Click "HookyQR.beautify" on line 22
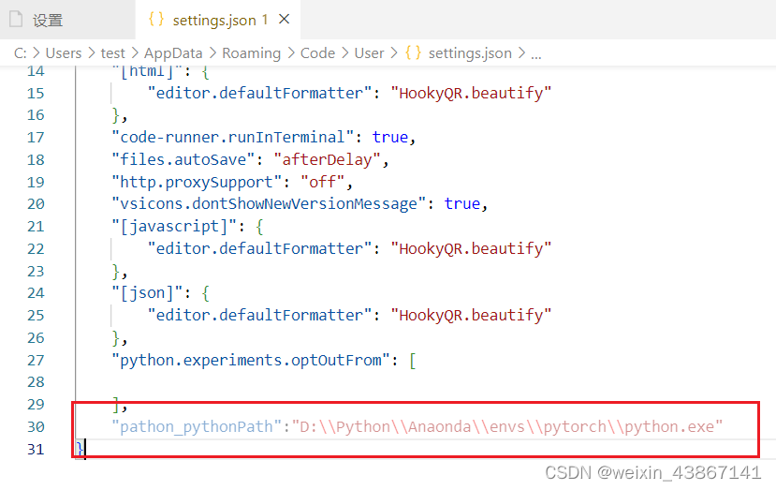776x490 pixels. (471, 248)
